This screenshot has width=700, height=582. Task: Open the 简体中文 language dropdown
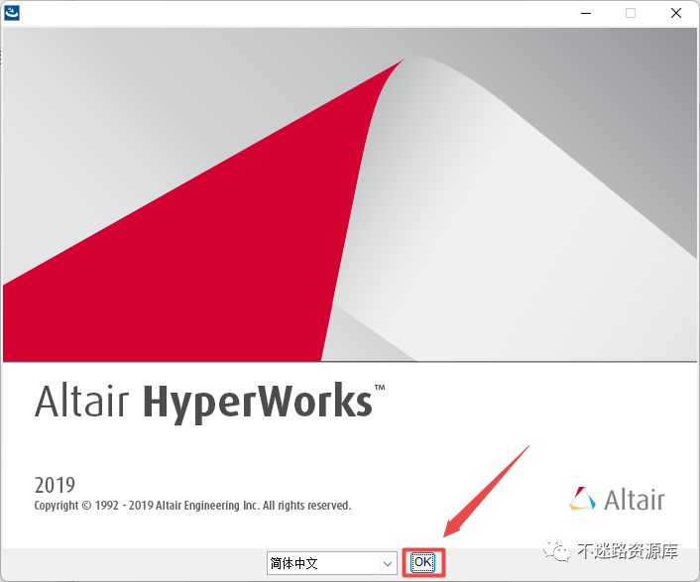[x=332, y=563]
